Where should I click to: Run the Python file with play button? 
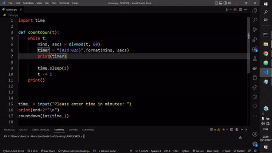(x=227, y=10)
